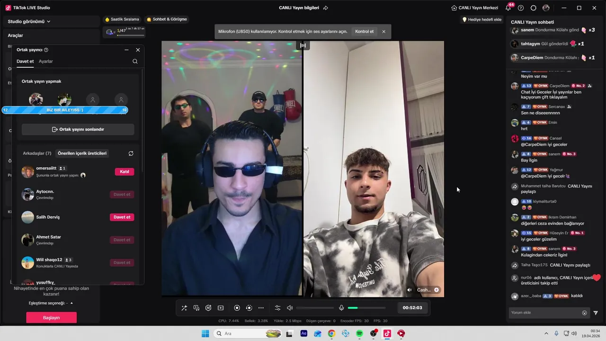Open Spotify from the taskbar

(x=359, y=333)
